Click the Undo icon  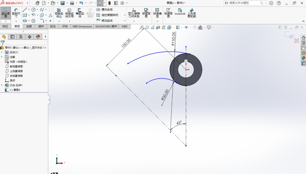click(81, 3)
